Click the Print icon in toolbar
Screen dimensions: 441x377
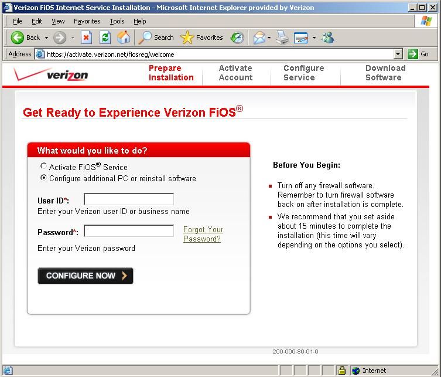point(282,38)
